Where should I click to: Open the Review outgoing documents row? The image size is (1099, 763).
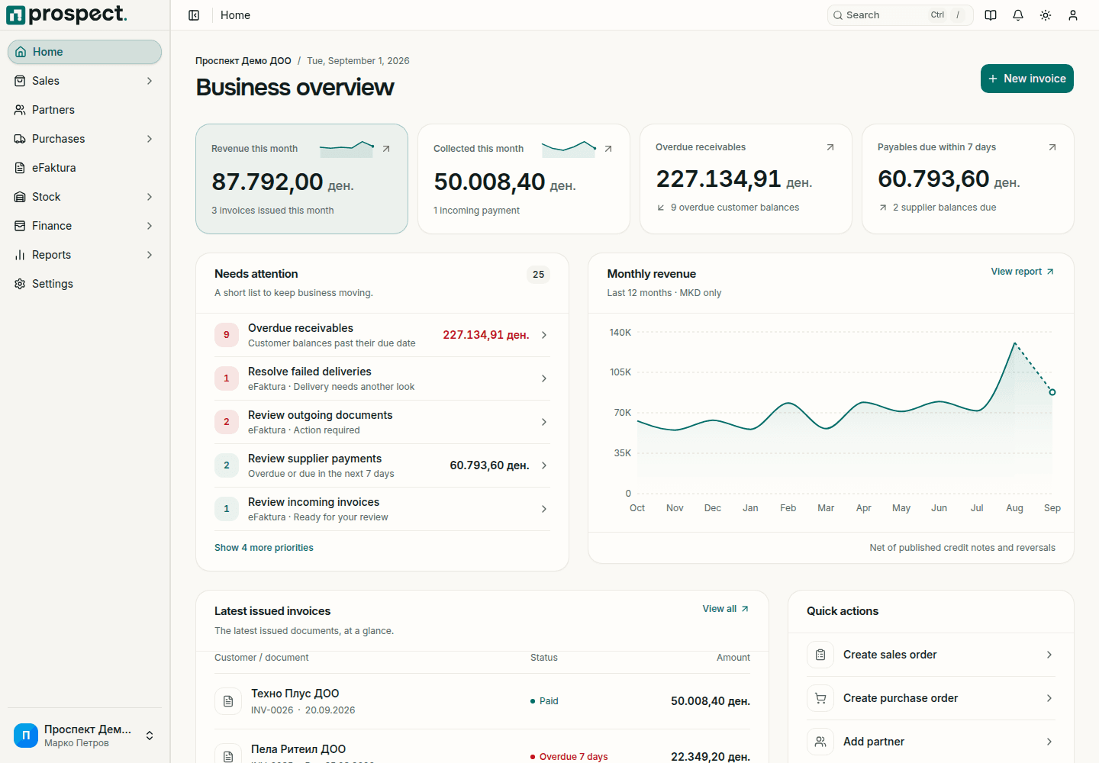(x=382, y=422)
